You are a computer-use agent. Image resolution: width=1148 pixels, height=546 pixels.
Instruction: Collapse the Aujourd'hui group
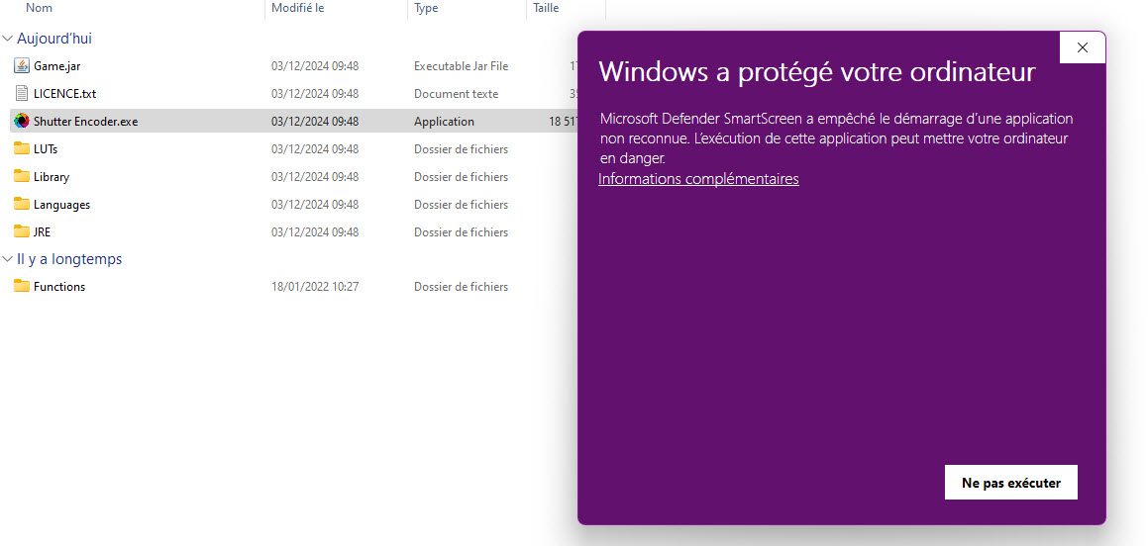click(x=8, y=39)
